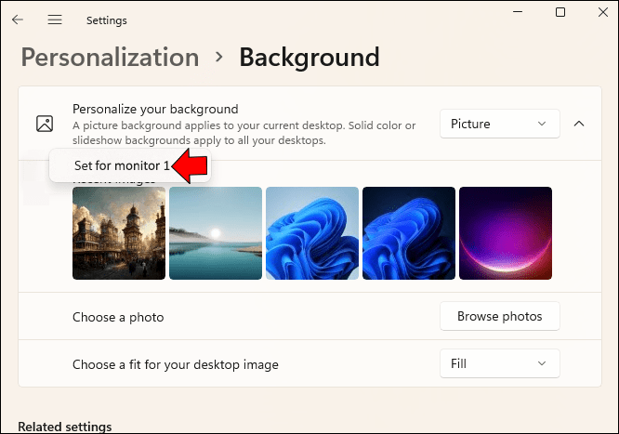Maximize the Settings window
This screenshot has height=434, width=619.
(x=560, y=13)
